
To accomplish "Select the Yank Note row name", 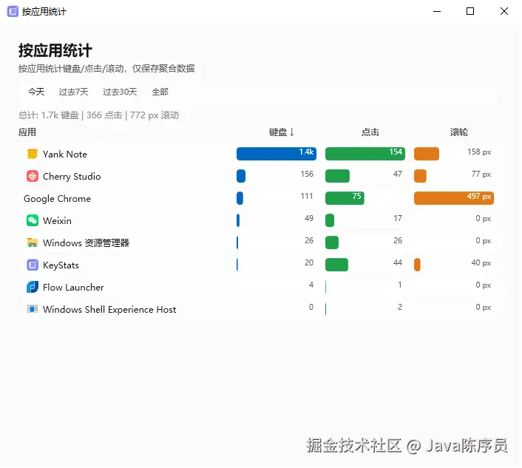I will [65, 155].
